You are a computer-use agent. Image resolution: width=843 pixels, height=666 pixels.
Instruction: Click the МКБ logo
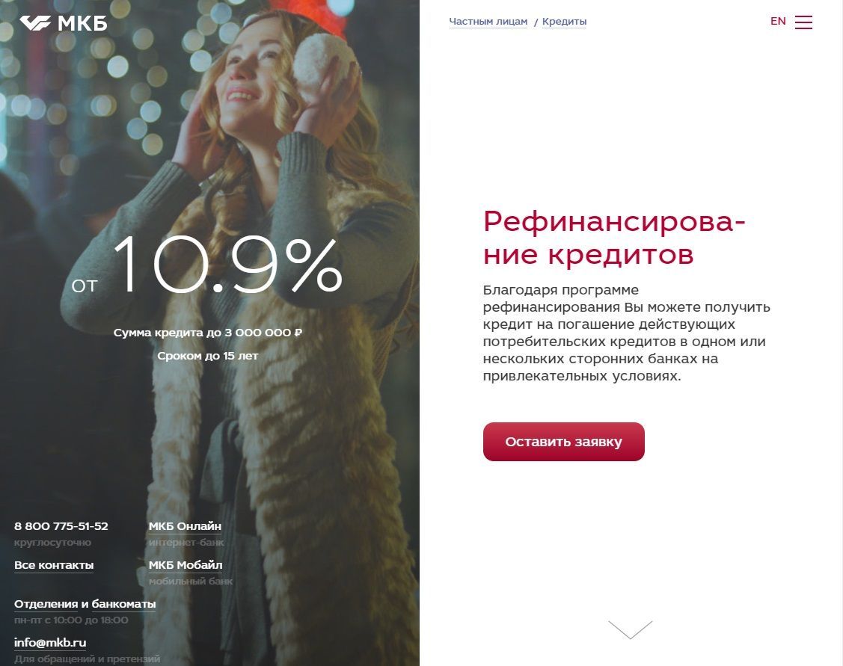[64, 23]
